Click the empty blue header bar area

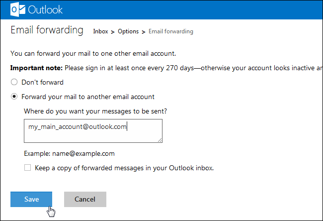pyautogui.click(x=199, y=10)
